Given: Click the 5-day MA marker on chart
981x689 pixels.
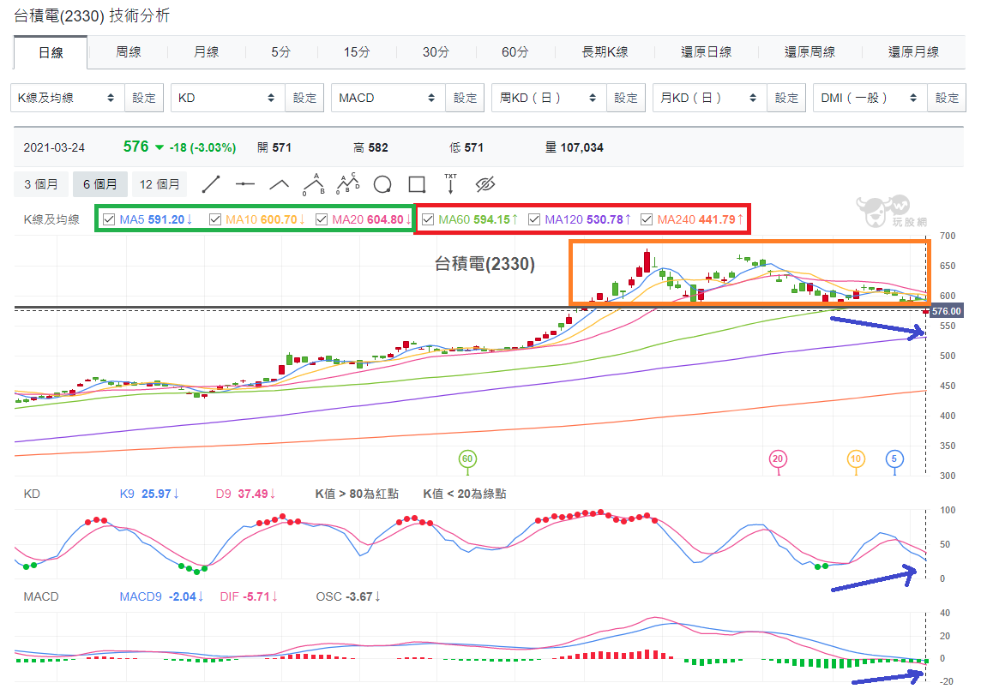Looking at the screenshot, I should pyautogui.click(x=894, y=459).
